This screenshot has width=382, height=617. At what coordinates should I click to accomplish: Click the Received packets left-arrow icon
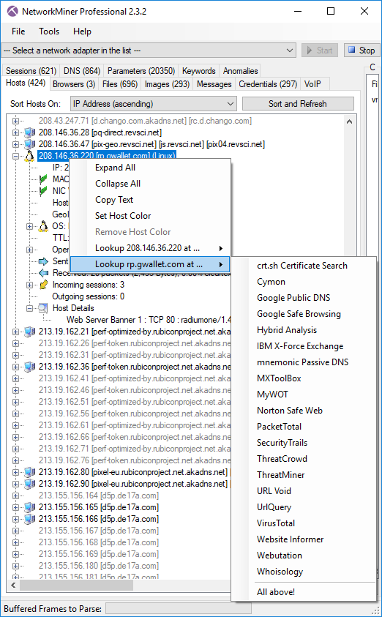click(x=43, y=273)
